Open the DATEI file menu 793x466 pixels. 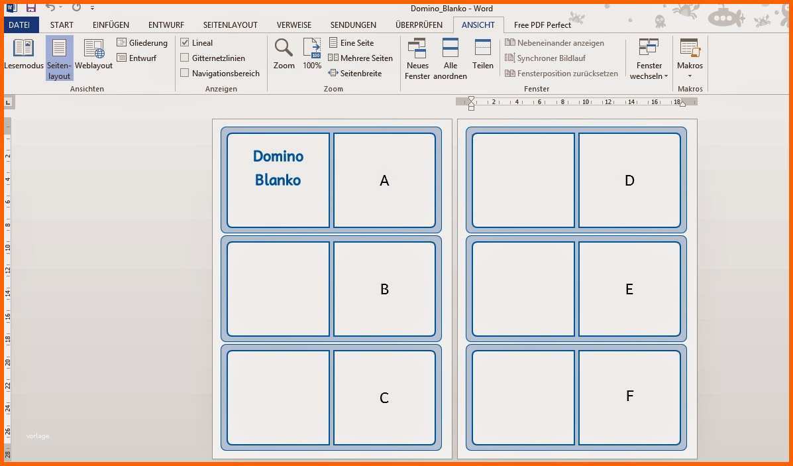(x=19, y=25)
